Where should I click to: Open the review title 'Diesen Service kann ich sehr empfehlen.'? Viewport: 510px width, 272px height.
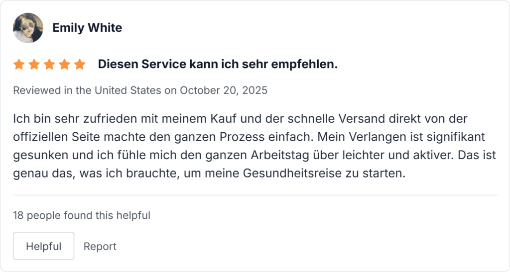tap(218, 64)
